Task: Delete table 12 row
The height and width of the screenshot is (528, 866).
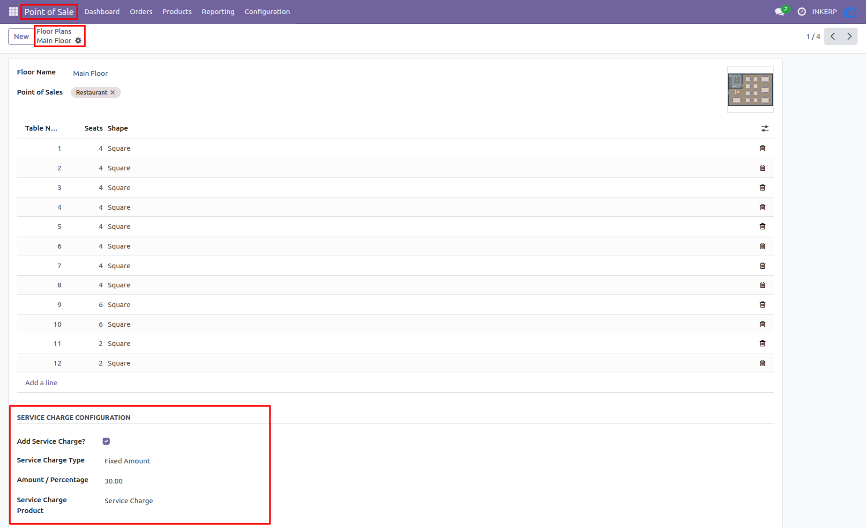Action: [762, 363]
